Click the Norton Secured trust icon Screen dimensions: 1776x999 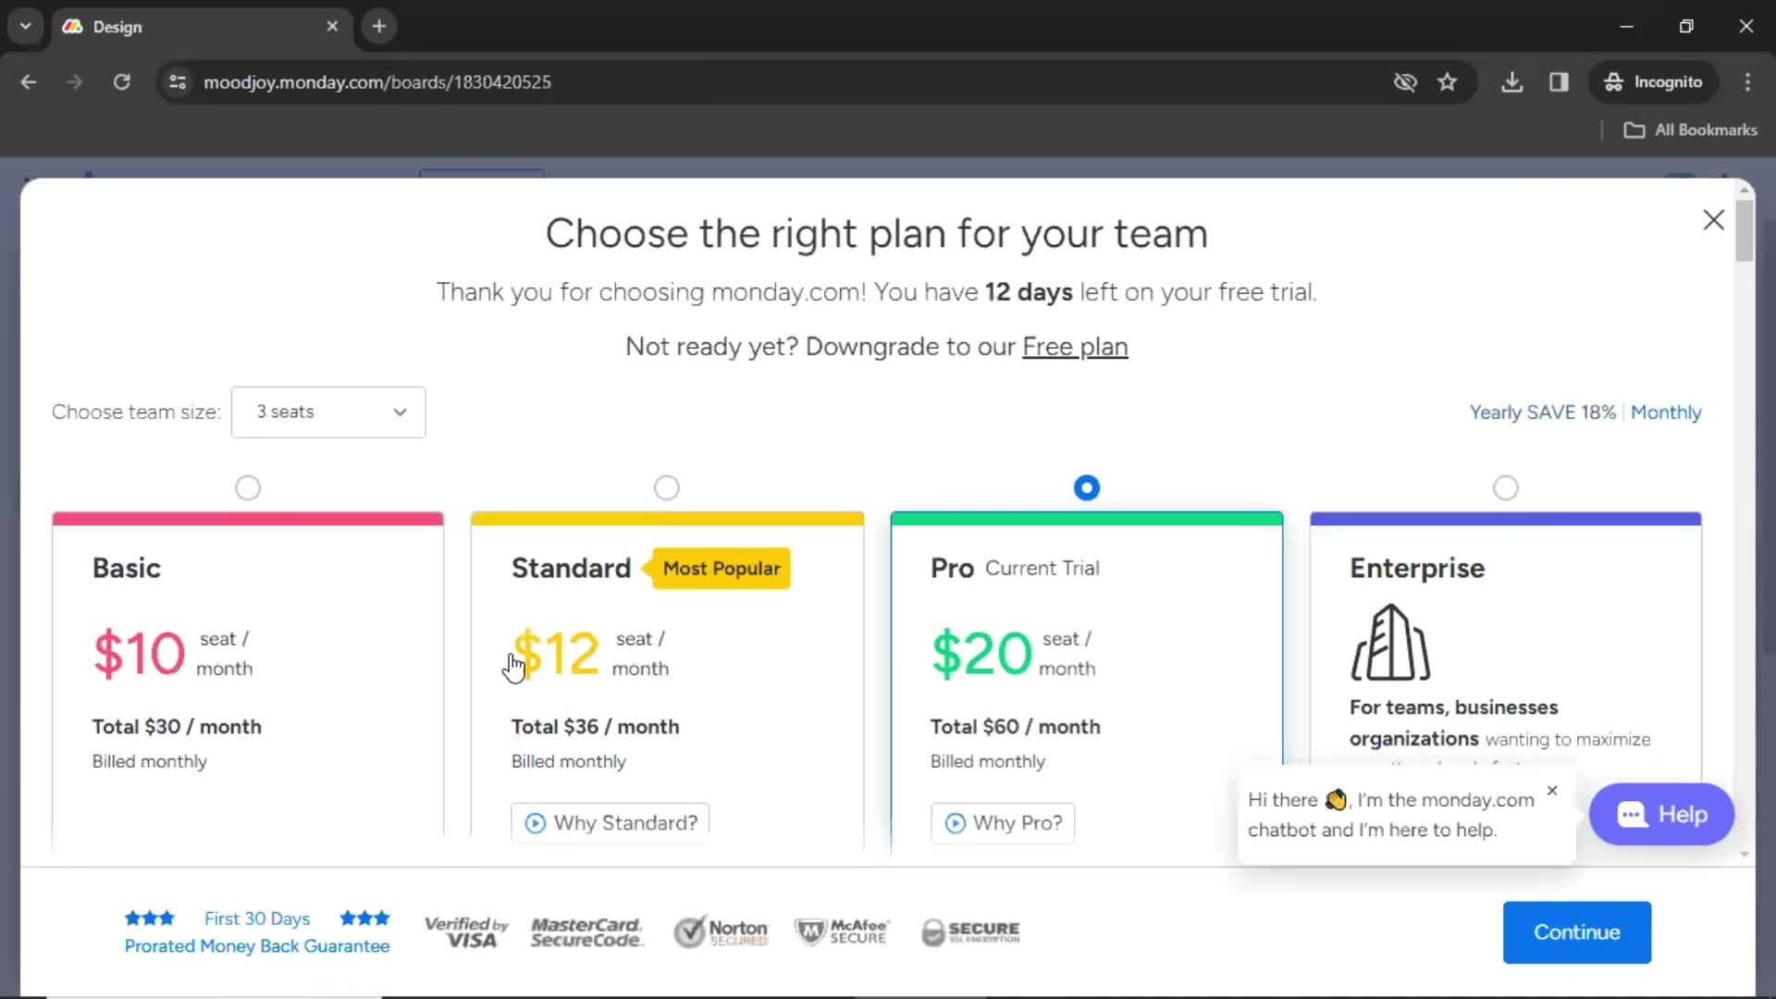[721, 931]
